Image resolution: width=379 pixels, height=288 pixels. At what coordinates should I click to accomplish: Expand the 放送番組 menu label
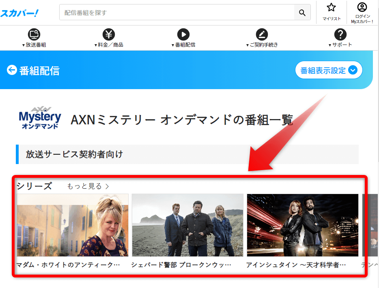(x=34, y=45)
